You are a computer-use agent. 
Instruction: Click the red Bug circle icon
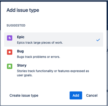coord(9,52)
